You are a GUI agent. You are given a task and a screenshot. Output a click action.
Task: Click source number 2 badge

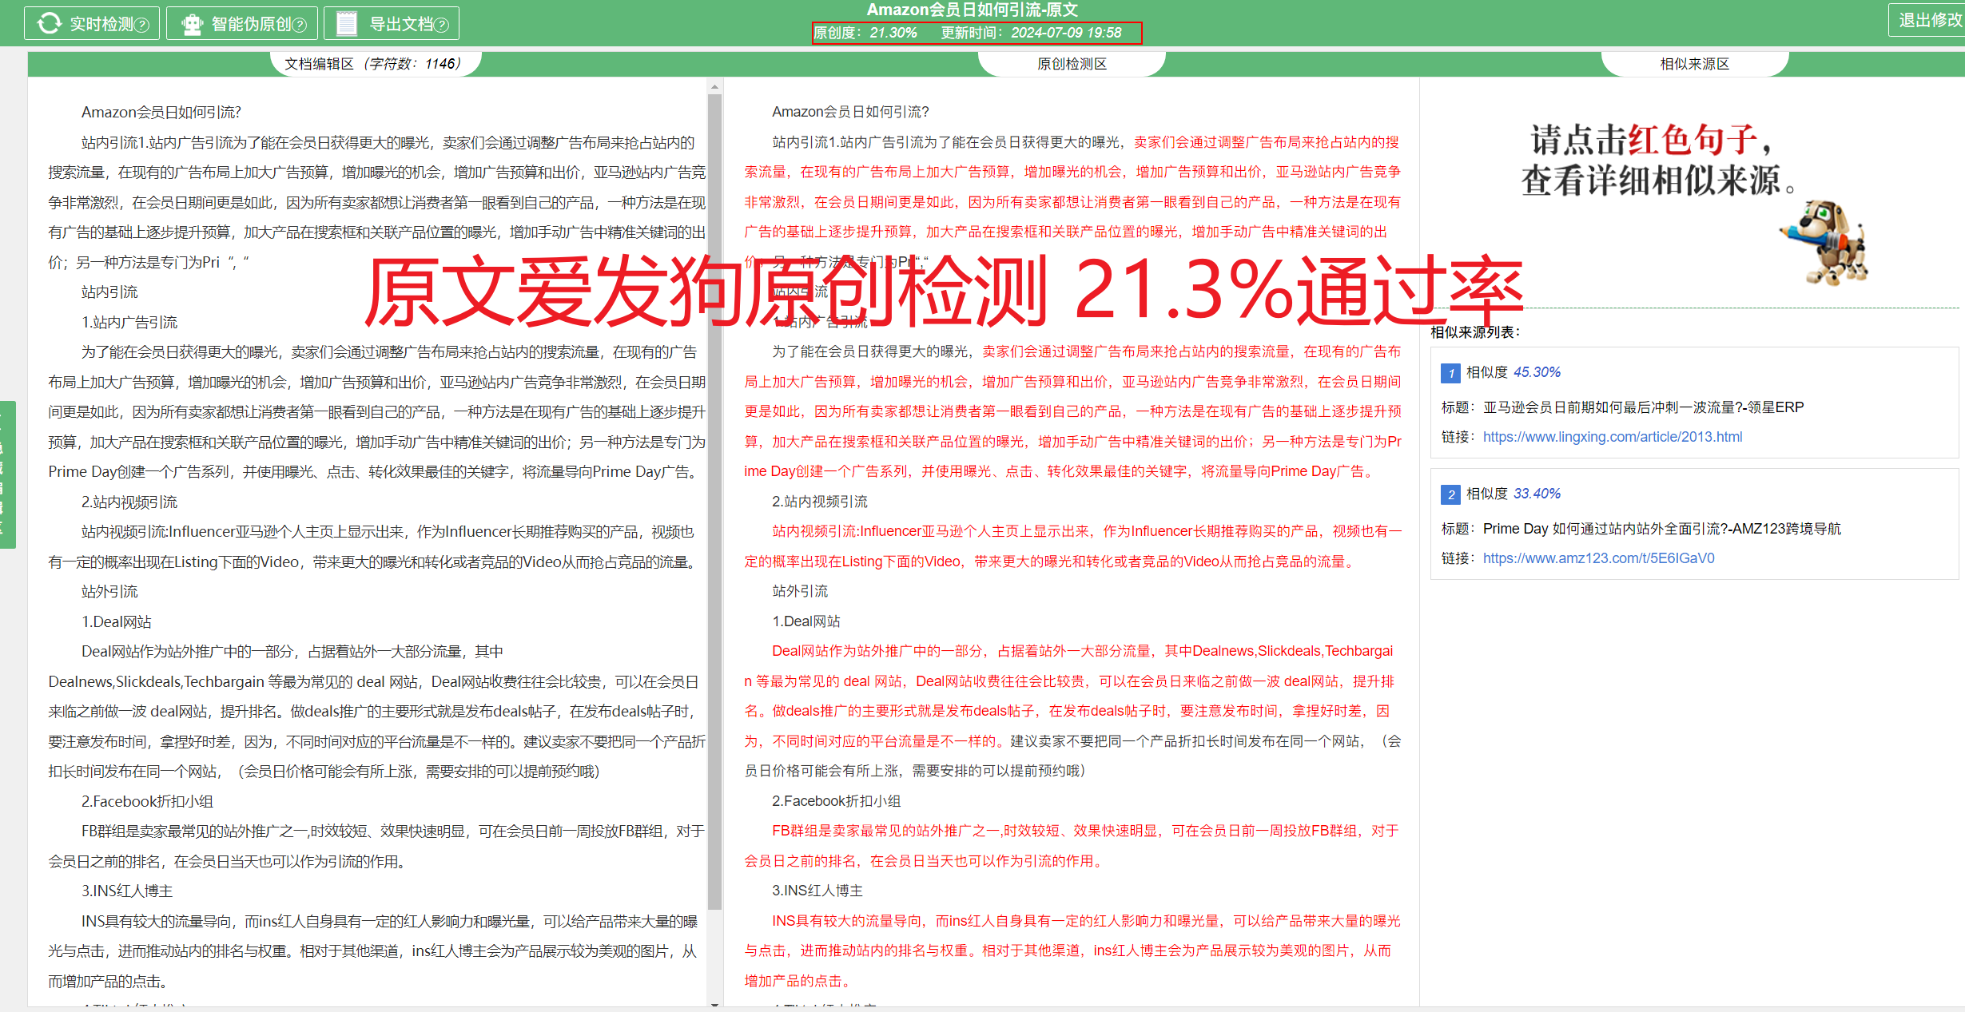(x=1450, y=494)
